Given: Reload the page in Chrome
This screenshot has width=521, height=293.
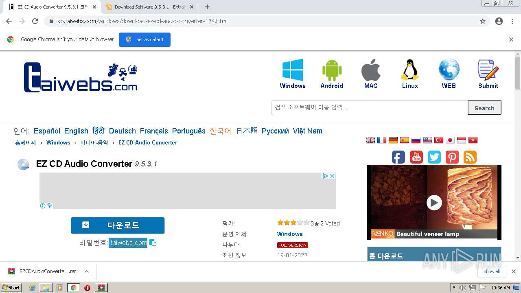Looking at the screenshot, I should click(35, 21).
